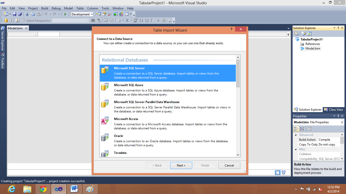Click the Analyze in Excel icon
The width and height of the screenshot is (346, 194).
point(12,21)
